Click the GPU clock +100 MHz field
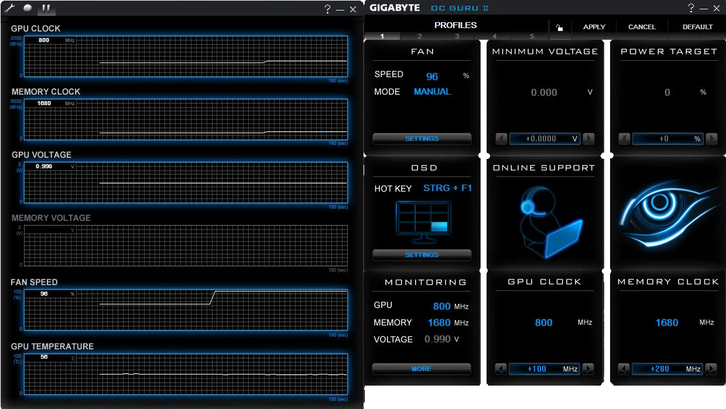The height and width of the screenshot is (409, 726). (544, 369)
